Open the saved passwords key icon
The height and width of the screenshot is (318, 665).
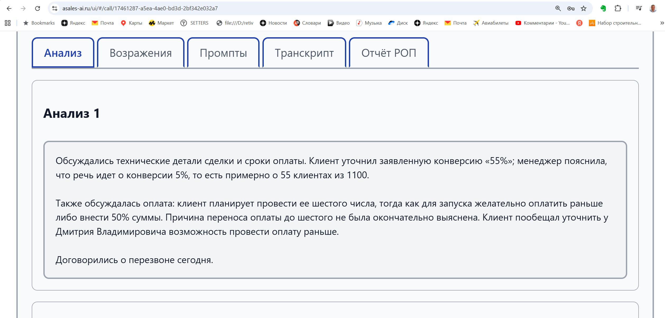click(571, 8)
